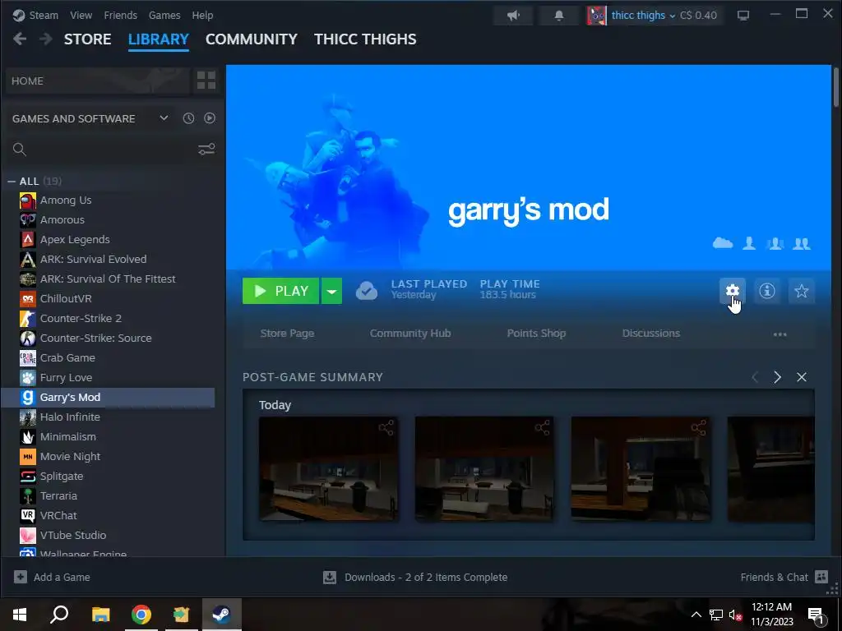
Task: Open thicc thighs account dropdown
Action: [x=643, y=16]
